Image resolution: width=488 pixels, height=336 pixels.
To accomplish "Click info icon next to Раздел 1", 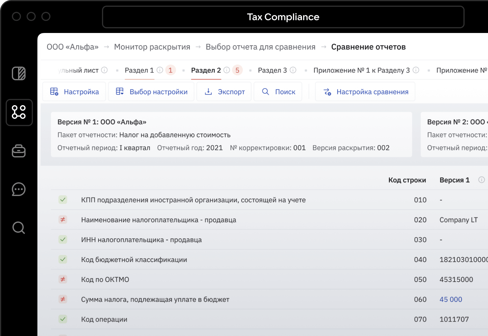I will pyautogui.click(x=160, y=70).
